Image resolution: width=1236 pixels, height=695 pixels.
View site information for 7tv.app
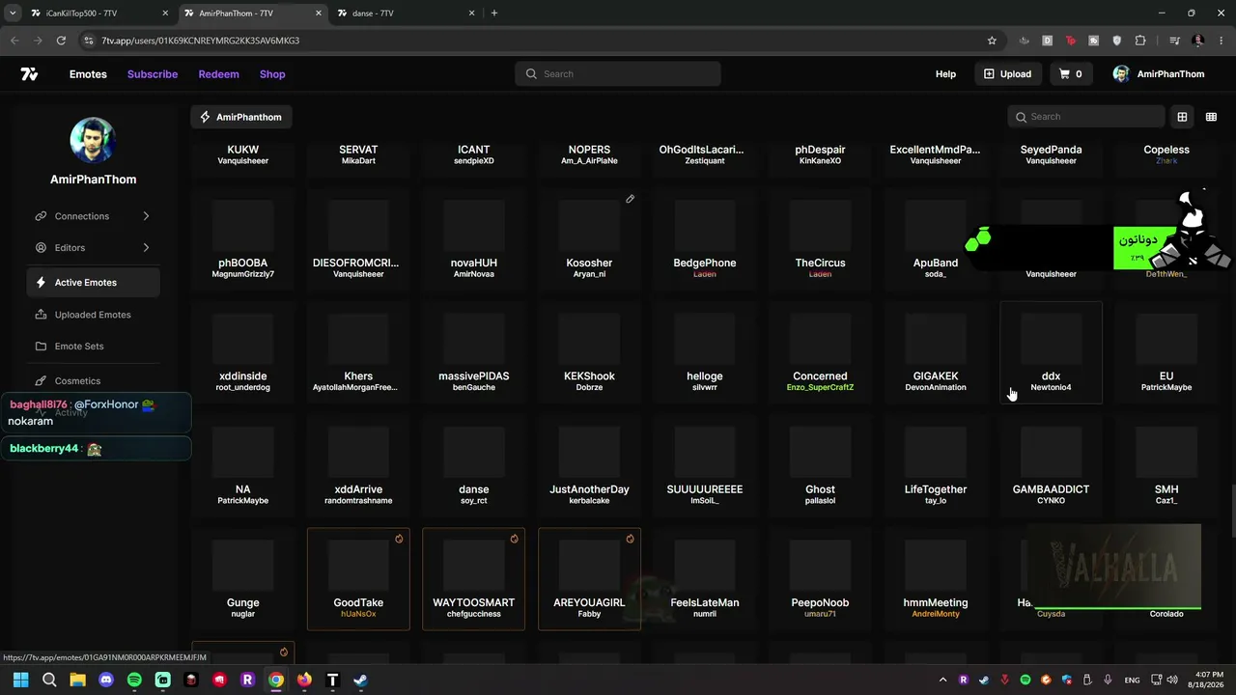pos(88,41)
